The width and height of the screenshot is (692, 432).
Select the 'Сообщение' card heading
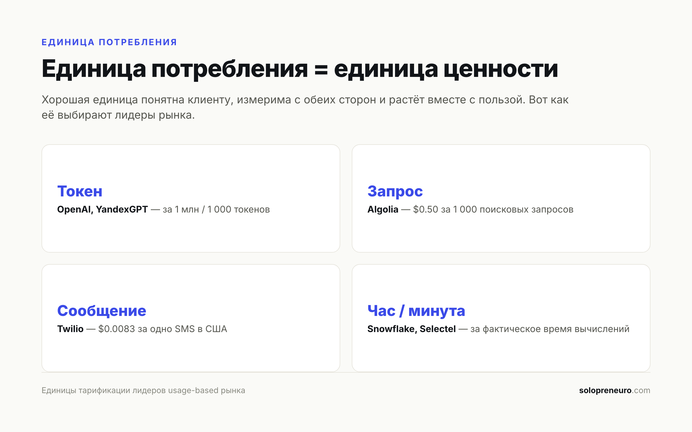click(102, 311)
